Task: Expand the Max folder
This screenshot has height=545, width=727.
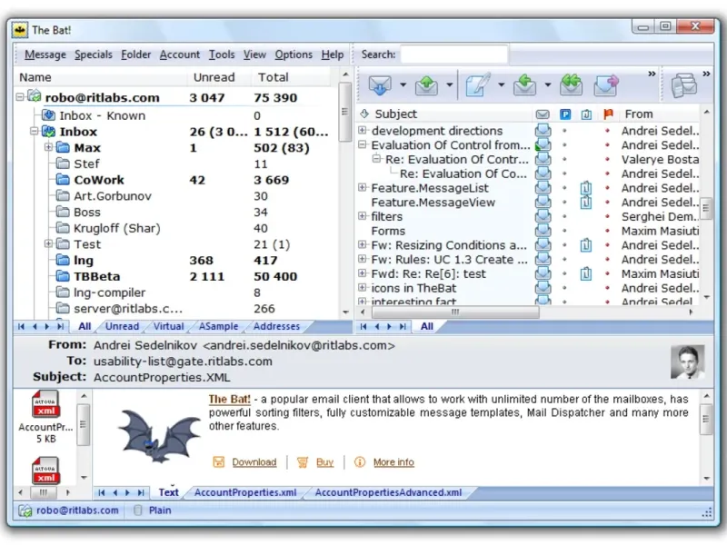Action: [49, 147]
